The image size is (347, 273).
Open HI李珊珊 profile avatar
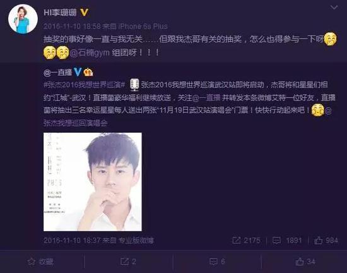click(x=23, y=19)
